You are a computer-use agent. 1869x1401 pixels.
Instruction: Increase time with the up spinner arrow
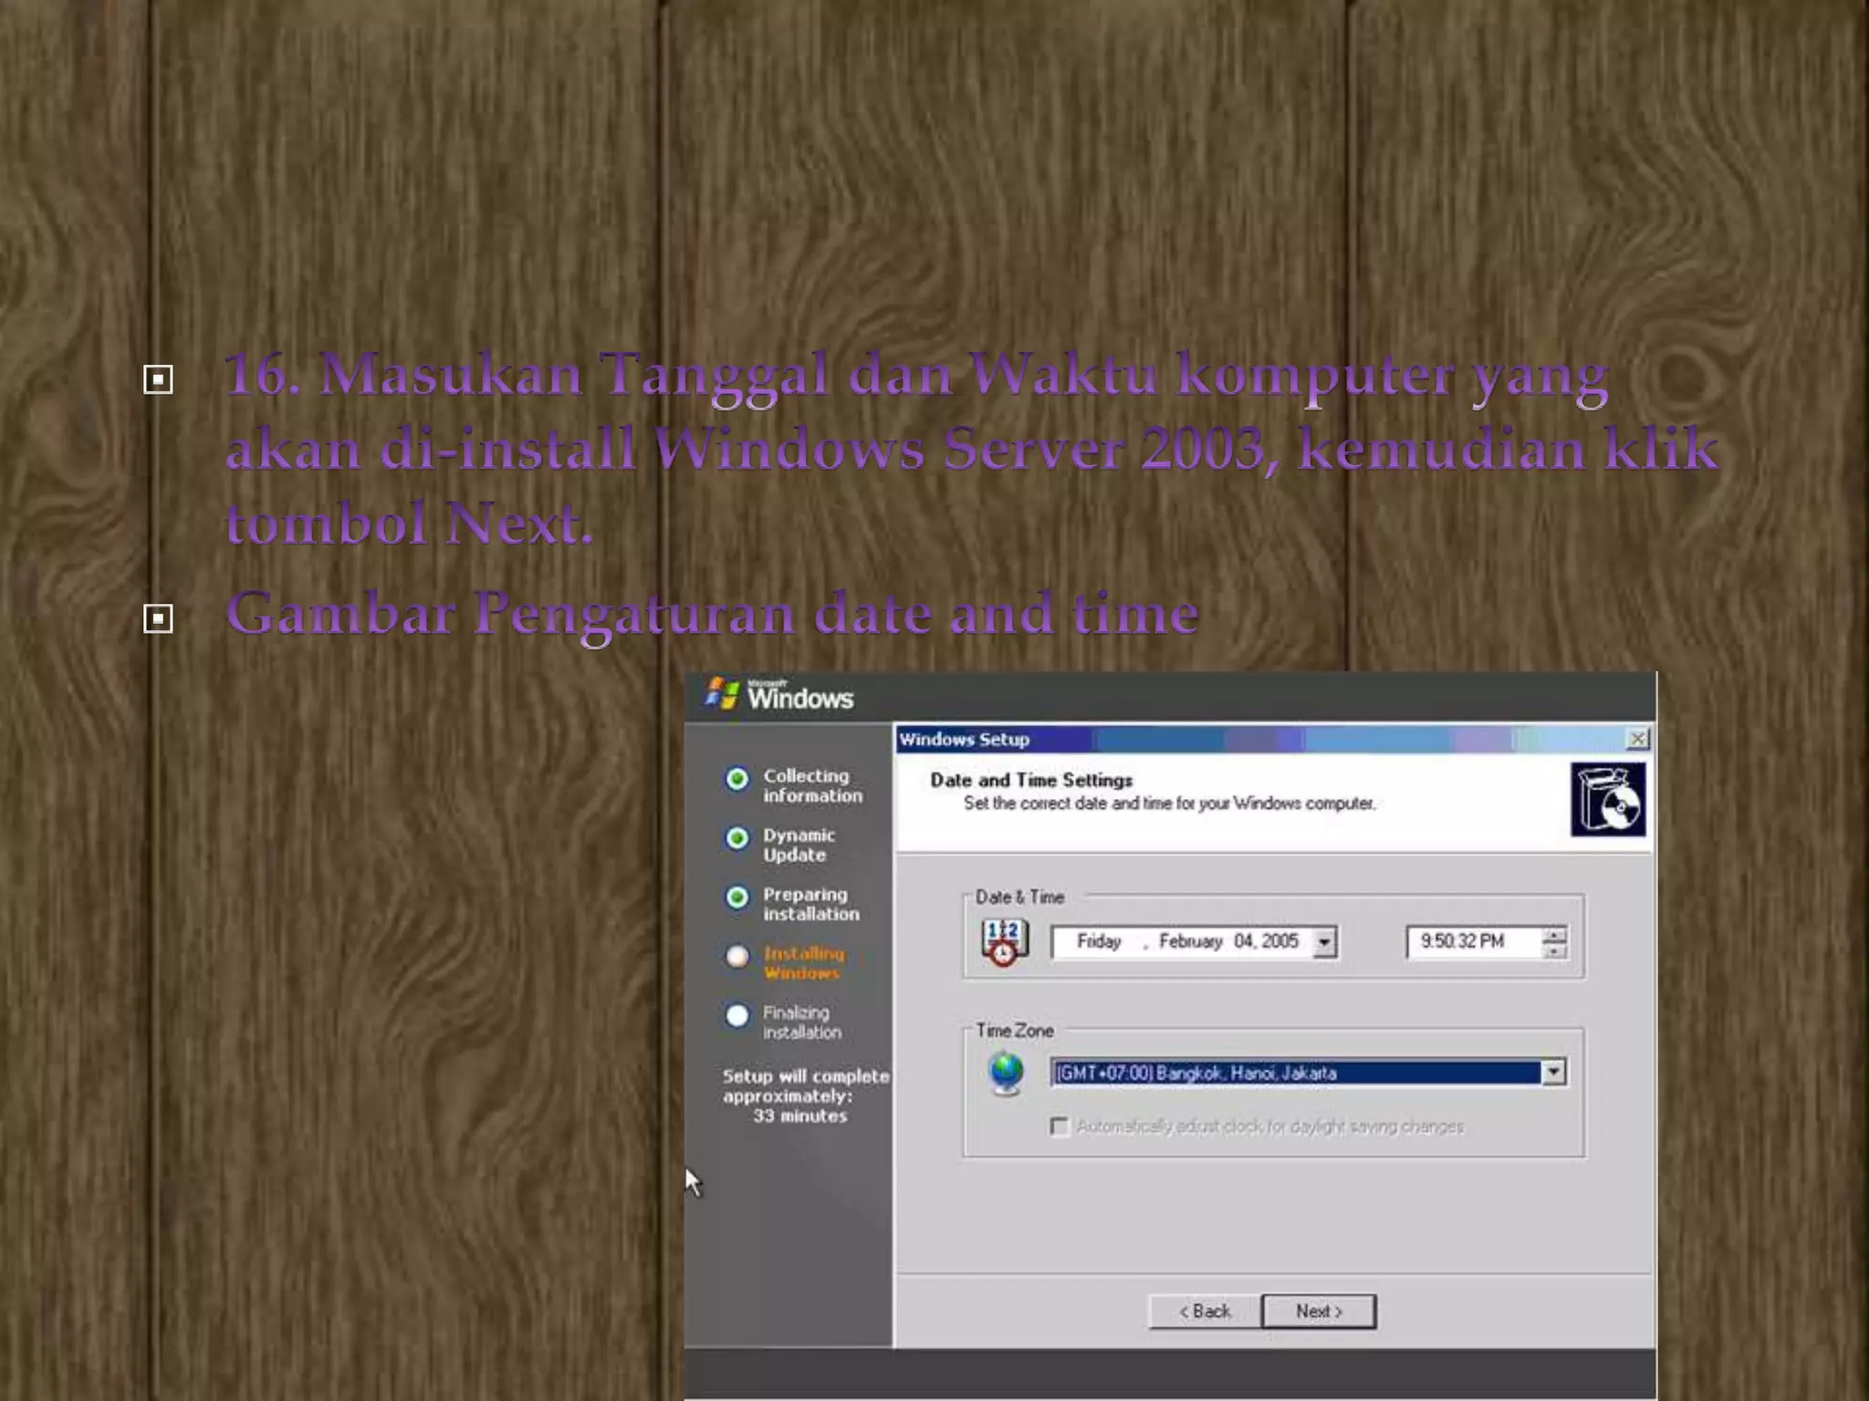1553,934
